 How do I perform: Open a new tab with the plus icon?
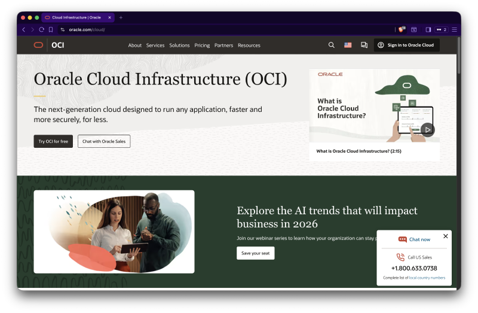pyautogui.click(x=121, y=17)
